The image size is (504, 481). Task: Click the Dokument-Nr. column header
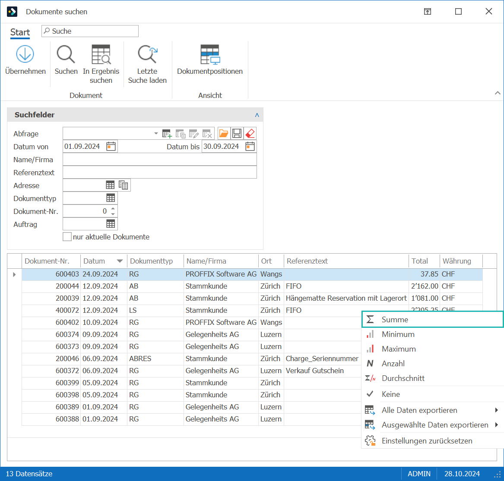pos(51,261)
